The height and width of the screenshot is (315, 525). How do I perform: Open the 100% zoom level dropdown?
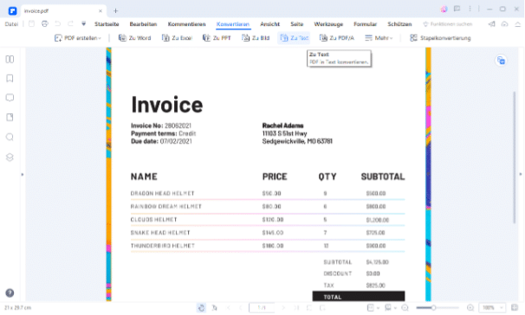coord(492,307)
